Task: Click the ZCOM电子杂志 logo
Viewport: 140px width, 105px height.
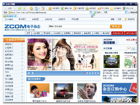Action: click(x=22, y=27)
